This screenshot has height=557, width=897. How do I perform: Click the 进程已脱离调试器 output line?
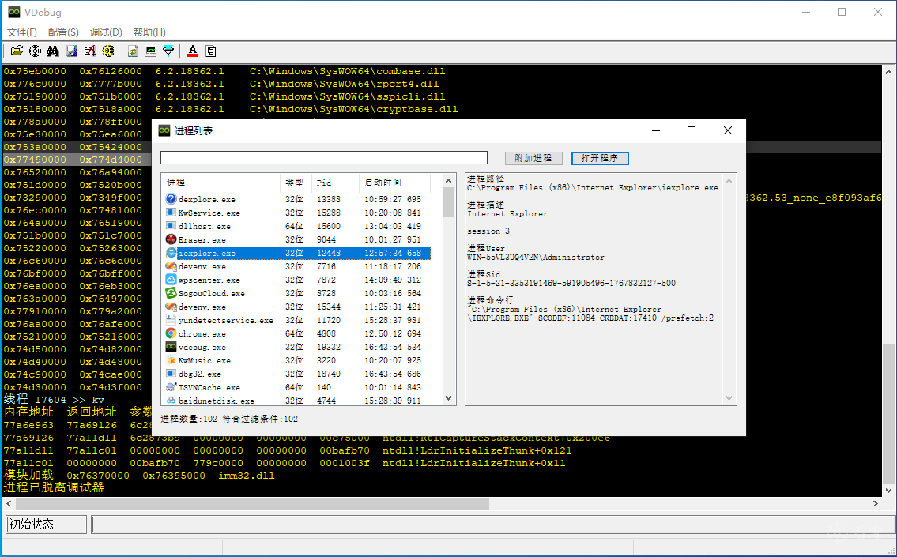(x=54, y=487)
